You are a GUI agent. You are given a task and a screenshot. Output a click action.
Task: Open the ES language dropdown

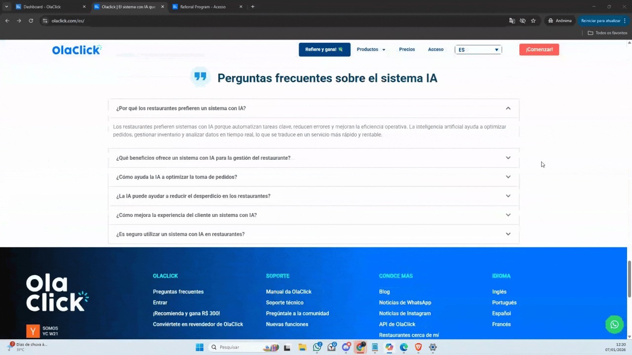coord(478,50)
